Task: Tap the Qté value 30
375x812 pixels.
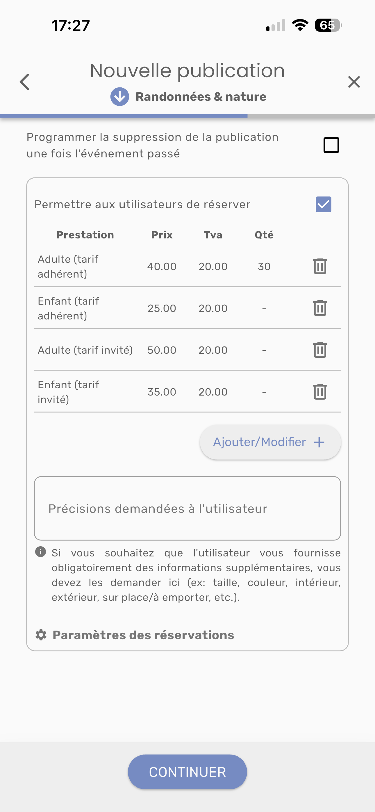Action: [264, 267]
